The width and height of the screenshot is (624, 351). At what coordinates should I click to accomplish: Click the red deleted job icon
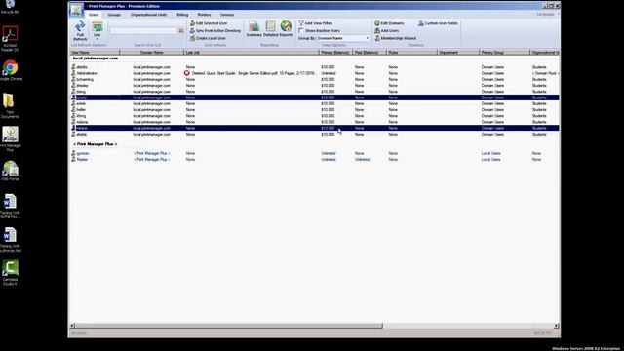pyautogui.click(x=186, y=73)
